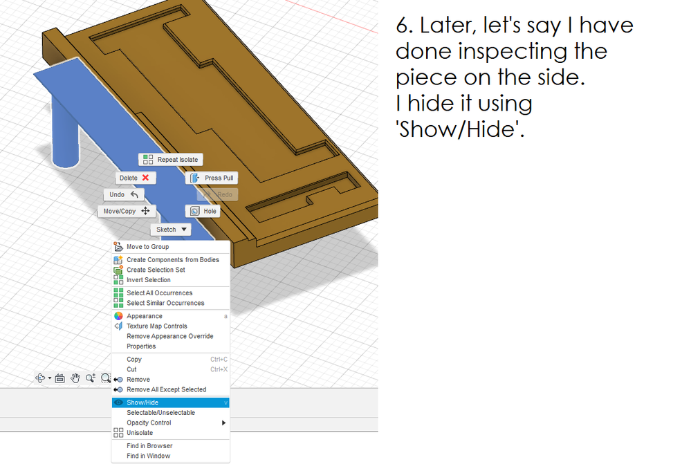Click the Texture Map Controls icon

pyautogui.click(x=118, y=326)
